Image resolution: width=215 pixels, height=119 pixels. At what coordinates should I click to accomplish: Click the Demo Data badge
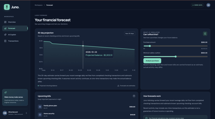(x=197, y=5)
